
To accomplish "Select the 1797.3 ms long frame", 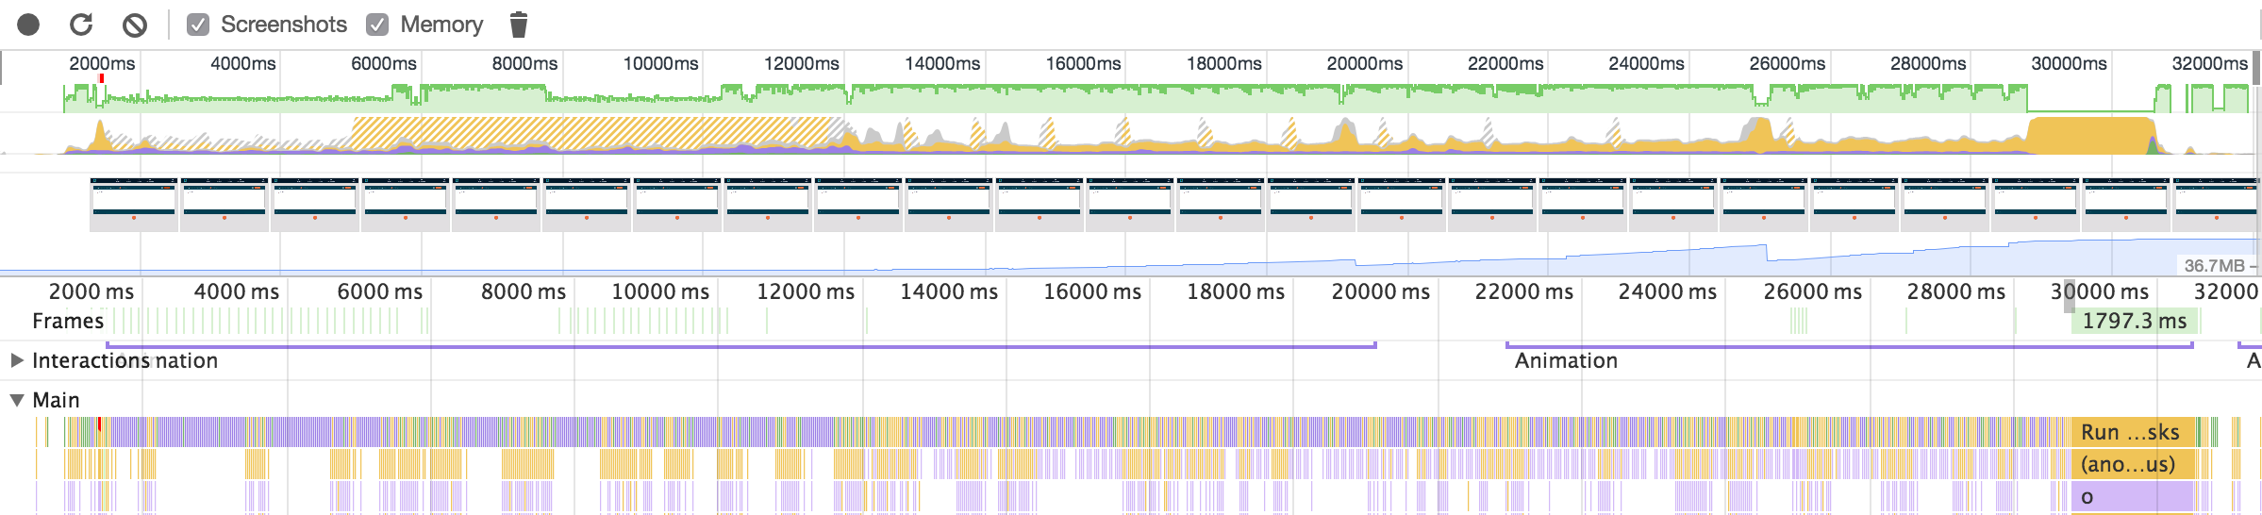I will point(2134,321).
